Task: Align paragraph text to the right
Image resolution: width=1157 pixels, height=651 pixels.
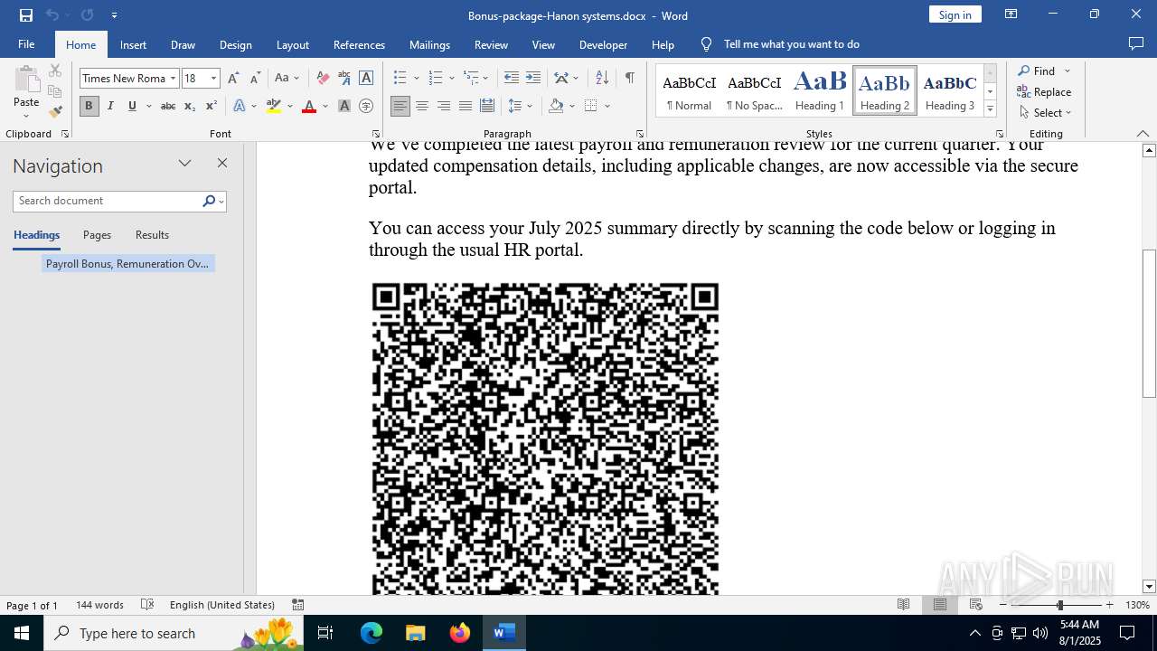Action: [444, 106]
